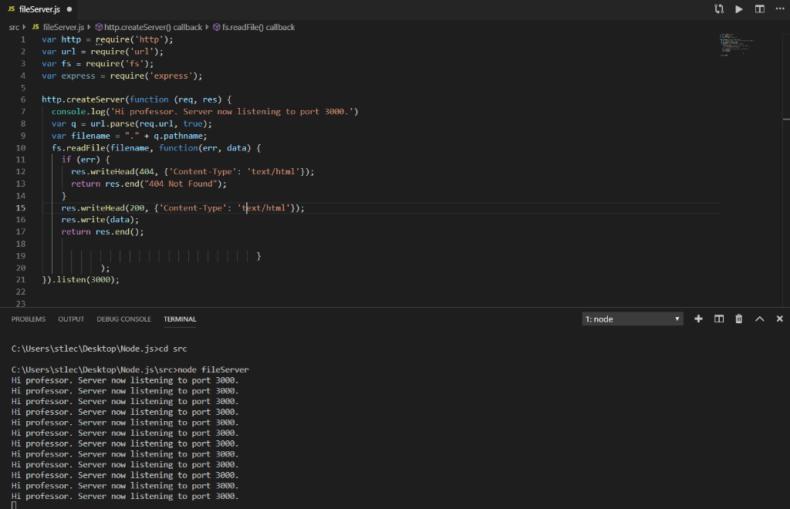Run the code with the play icon

pos(739,9)
